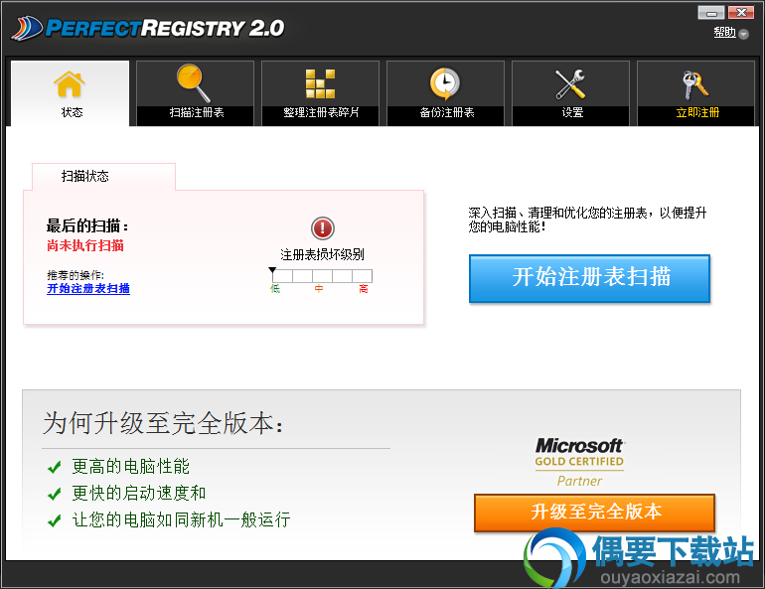Click the 高 high level label

(x=364, y=289)
